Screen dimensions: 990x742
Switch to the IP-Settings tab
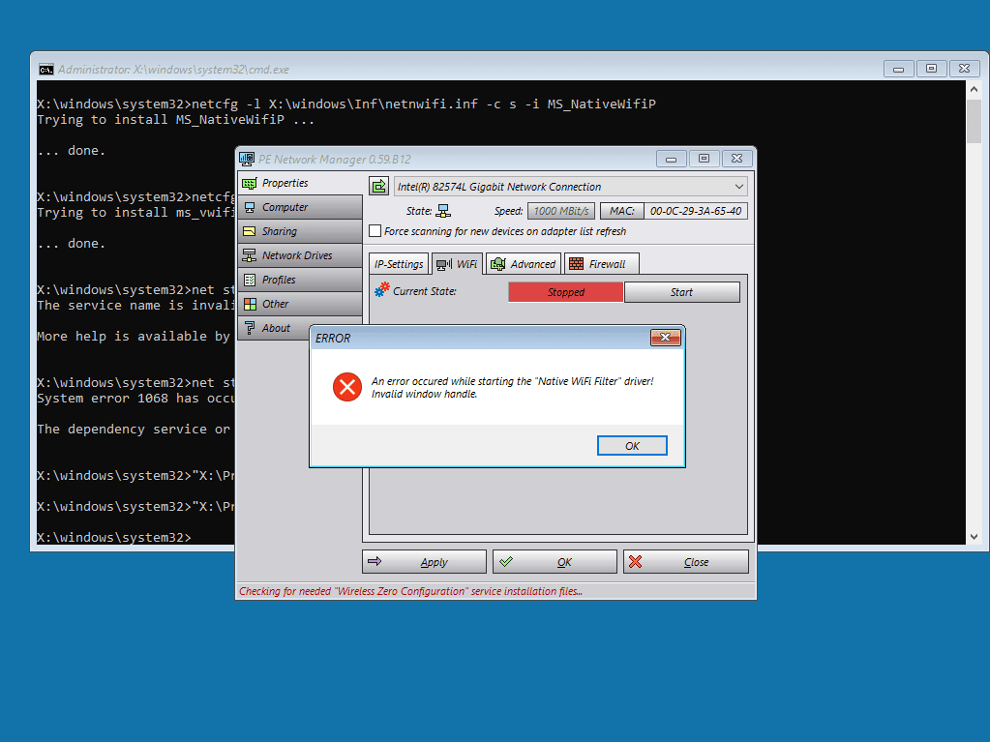point(398,262)
